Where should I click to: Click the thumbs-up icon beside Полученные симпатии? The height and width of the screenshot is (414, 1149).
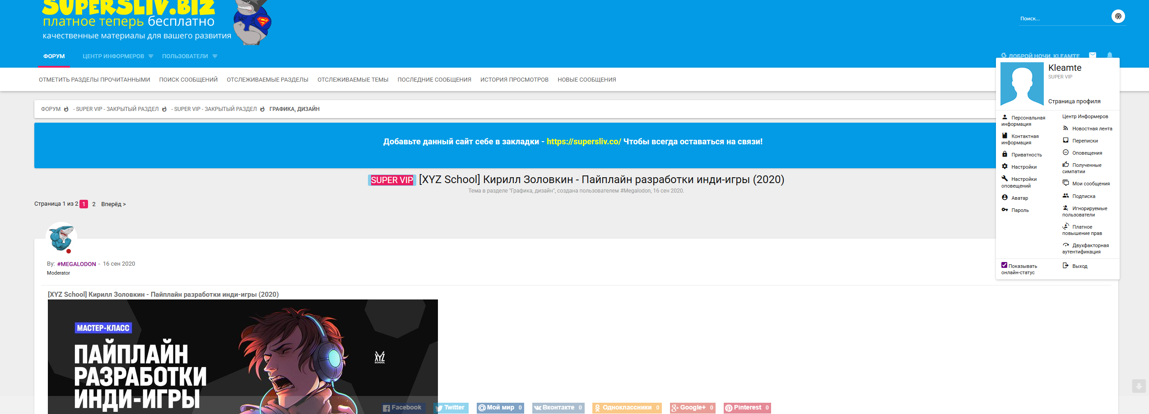1065,165
